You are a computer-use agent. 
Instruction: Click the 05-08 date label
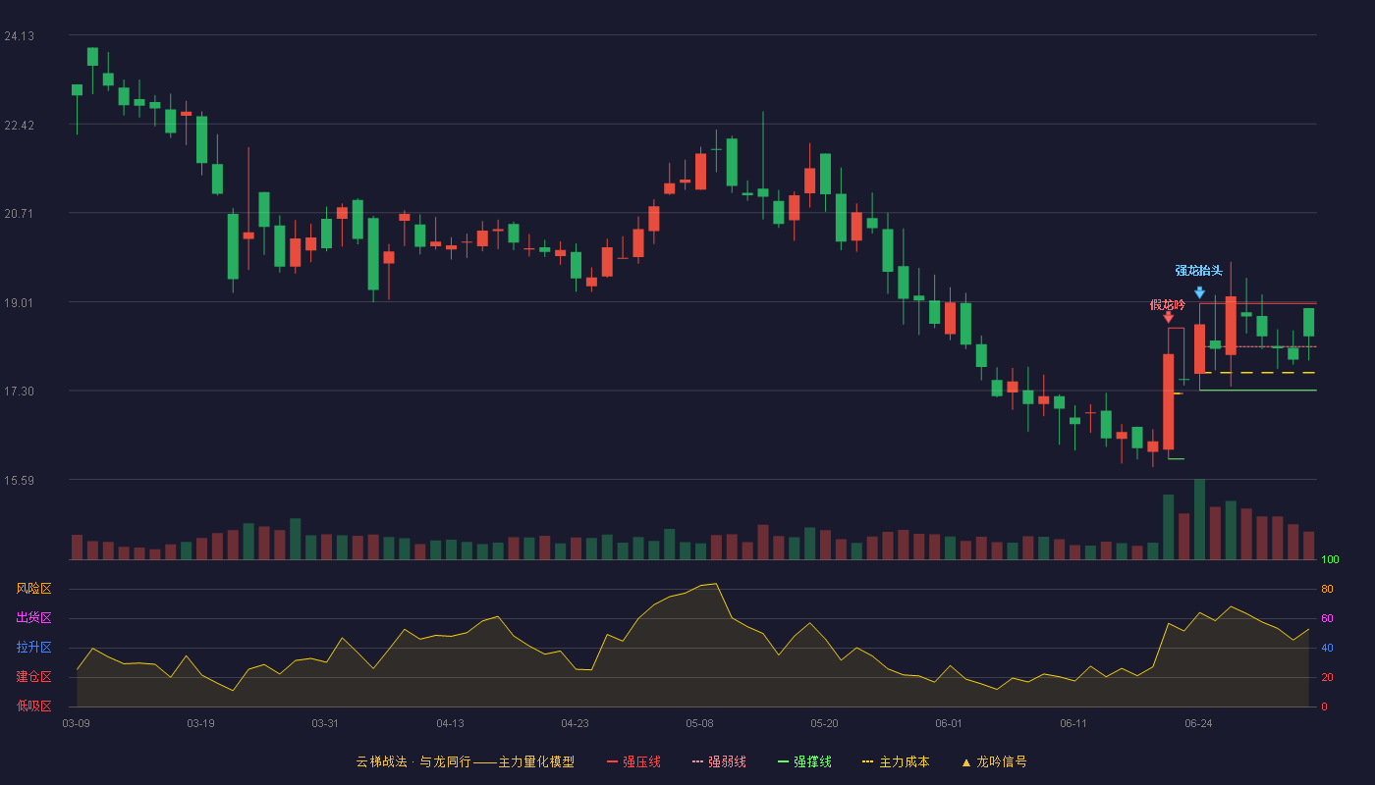(699, 723)
